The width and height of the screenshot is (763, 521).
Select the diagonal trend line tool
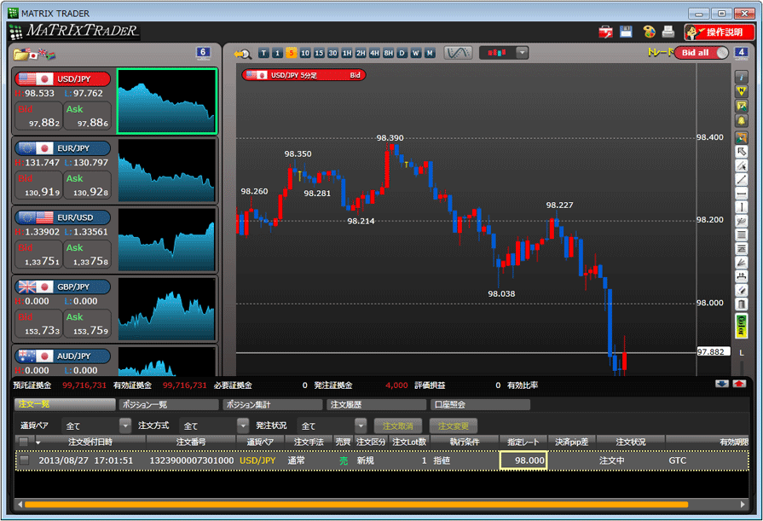pyautogui.click(x=741, y=180)
